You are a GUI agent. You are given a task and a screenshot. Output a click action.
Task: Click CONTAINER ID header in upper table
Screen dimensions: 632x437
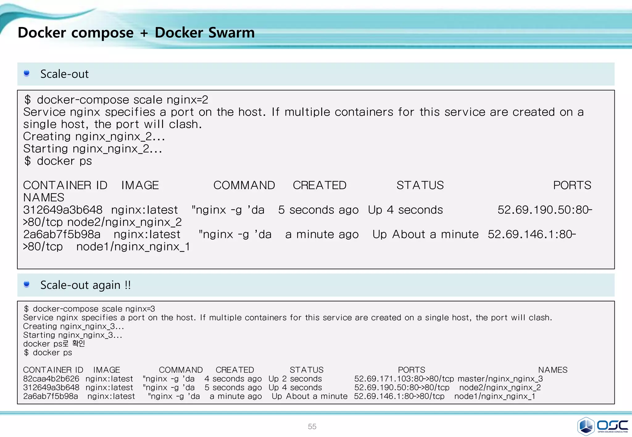(x=65, y=185)
